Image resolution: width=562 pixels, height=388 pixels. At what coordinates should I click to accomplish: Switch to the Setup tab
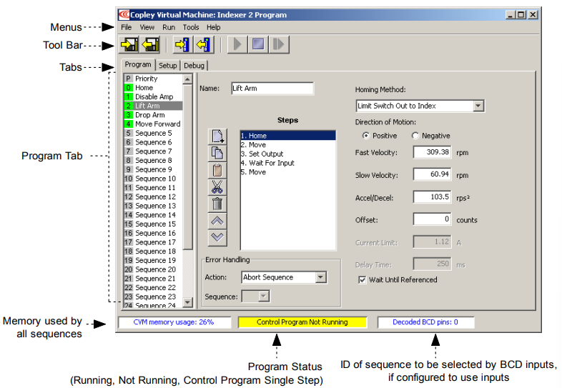[x=168, y=65]
